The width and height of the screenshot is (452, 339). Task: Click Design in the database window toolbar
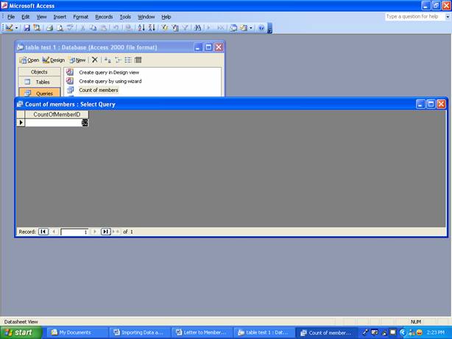point(53,60)
